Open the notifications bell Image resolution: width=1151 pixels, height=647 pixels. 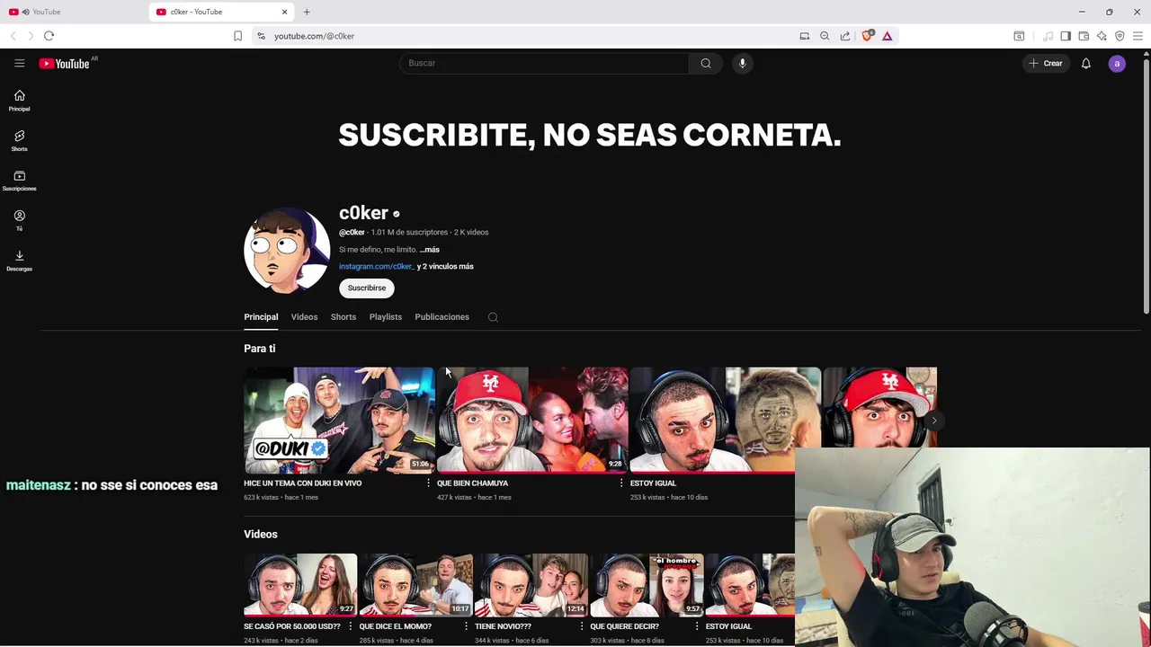1086,63
